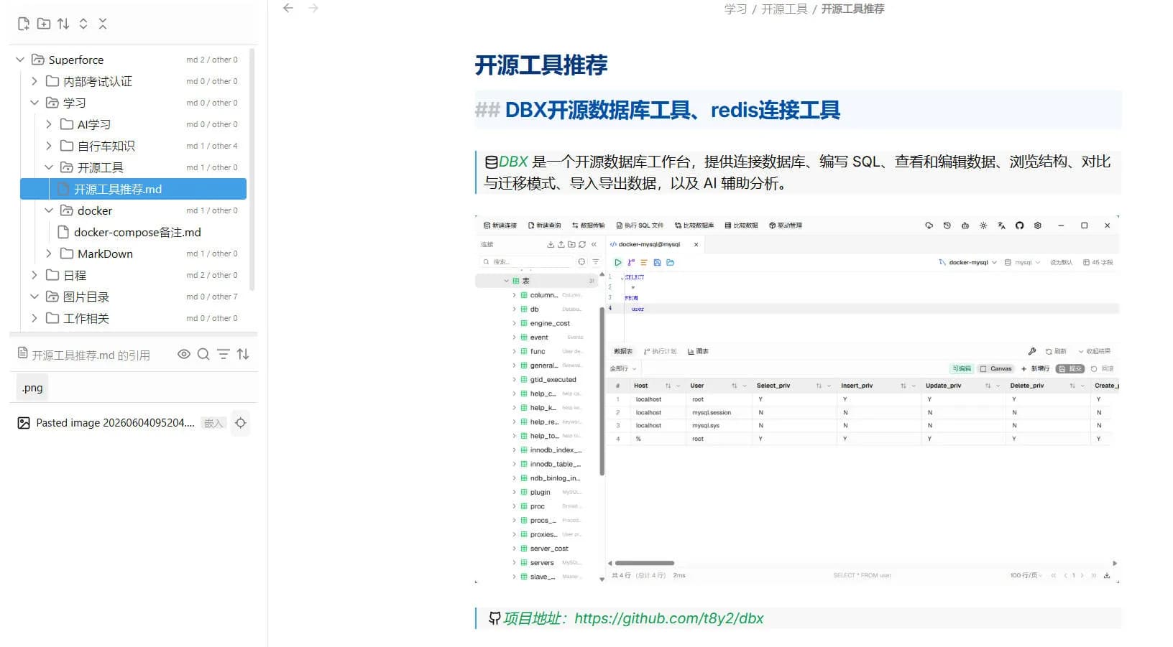
Task: Expand the 工作相关 folder chevron
Action: [34, 318]
